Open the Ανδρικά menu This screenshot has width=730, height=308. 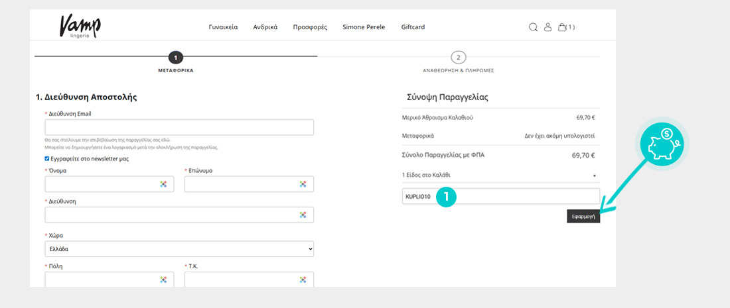[x=265, y=27]
